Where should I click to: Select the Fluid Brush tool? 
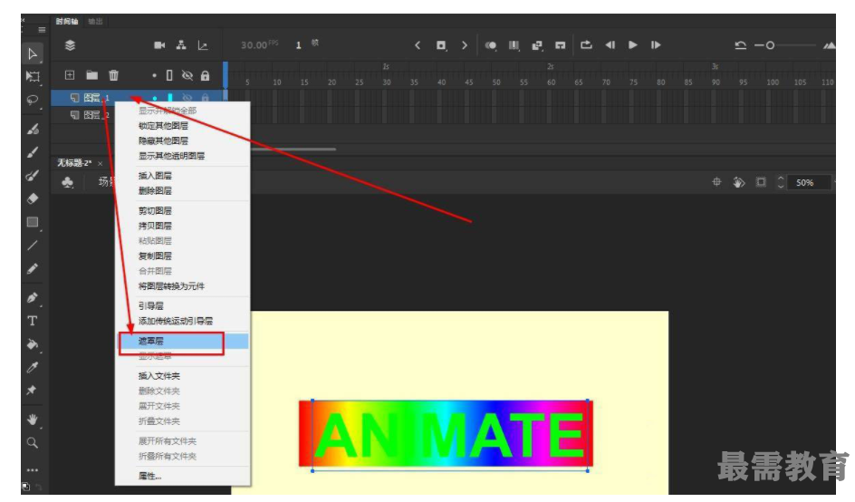coord(33,130)
